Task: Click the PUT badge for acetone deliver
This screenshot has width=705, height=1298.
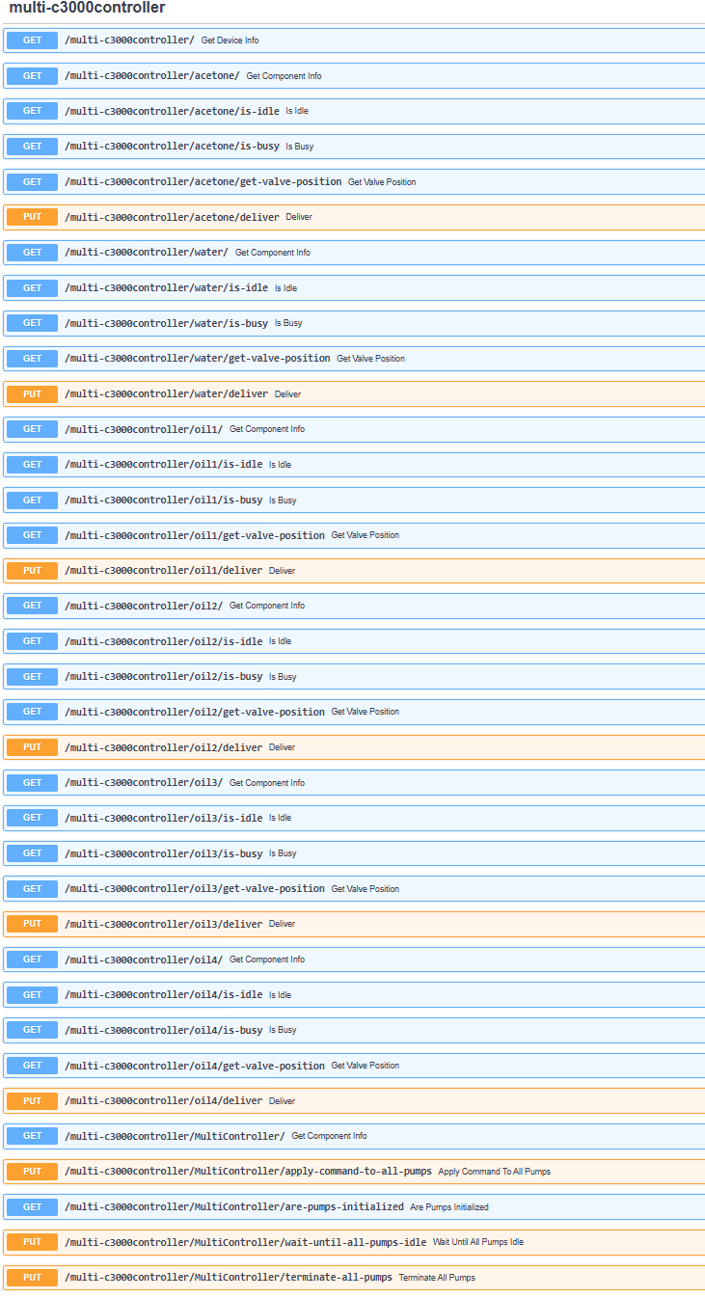Action: (x=33, y=217)
